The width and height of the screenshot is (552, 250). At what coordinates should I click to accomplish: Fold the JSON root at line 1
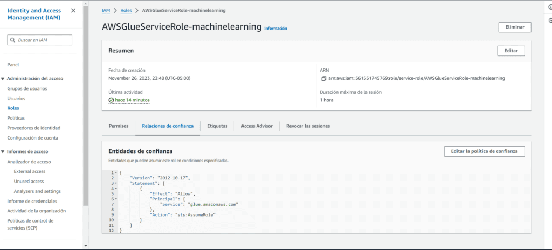(116, 172)
